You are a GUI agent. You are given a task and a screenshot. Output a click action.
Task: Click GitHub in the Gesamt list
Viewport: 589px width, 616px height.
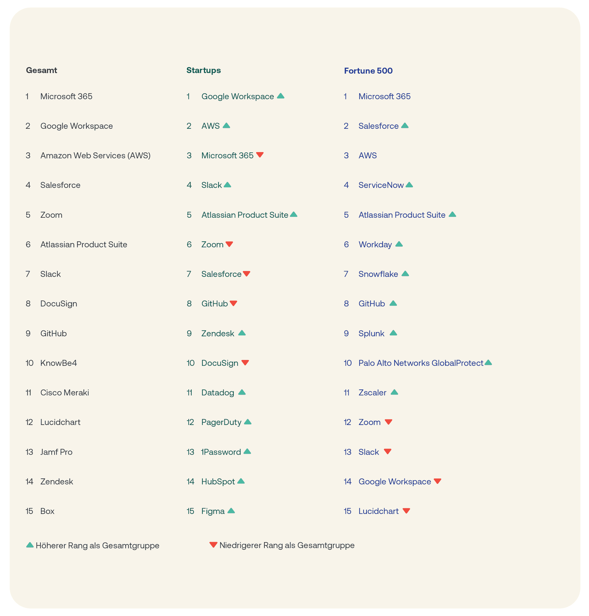click(x=53, y=333)
